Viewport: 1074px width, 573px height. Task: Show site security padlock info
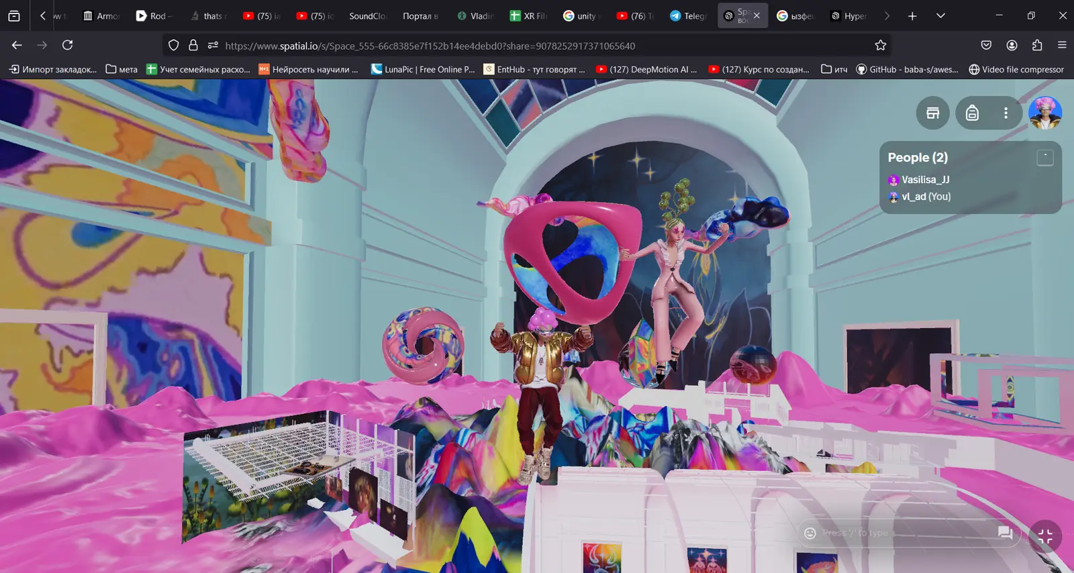193,46
